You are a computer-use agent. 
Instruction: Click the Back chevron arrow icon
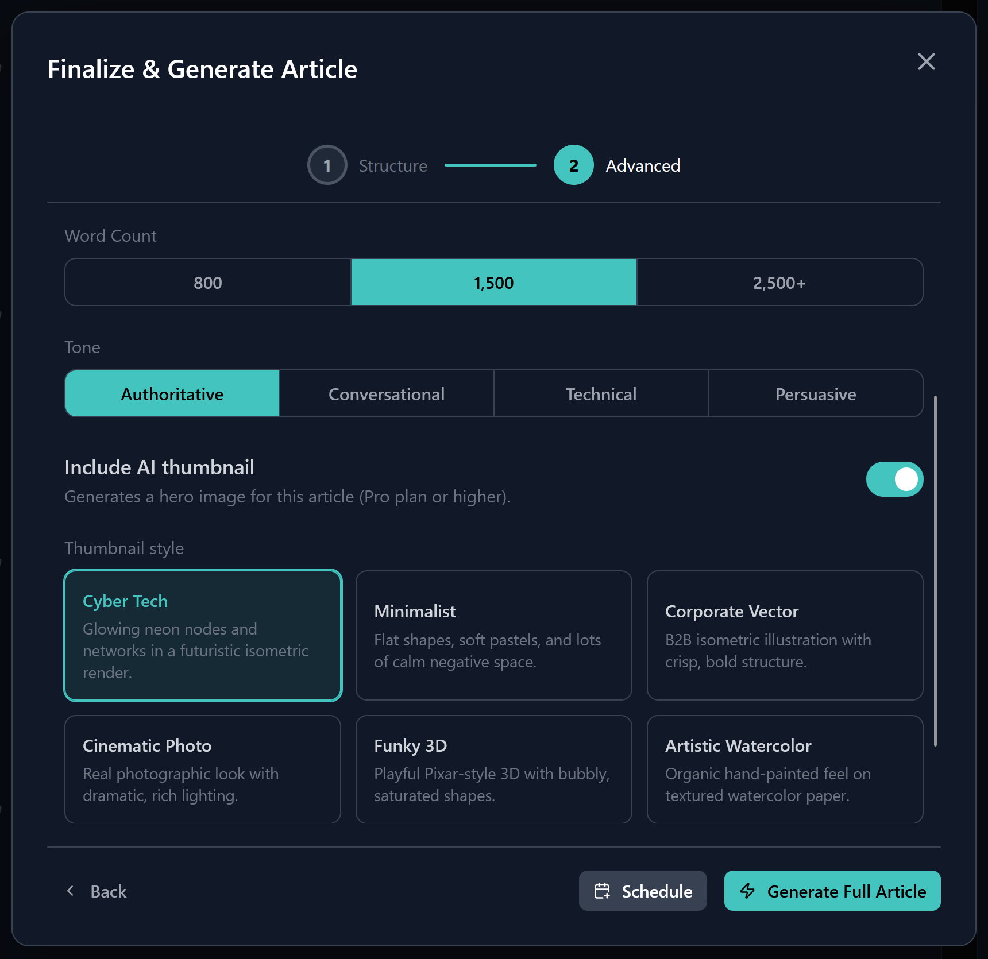point(71,891)
